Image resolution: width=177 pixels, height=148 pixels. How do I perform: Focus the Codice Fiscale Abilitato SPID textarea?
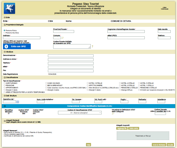(72, 46)
